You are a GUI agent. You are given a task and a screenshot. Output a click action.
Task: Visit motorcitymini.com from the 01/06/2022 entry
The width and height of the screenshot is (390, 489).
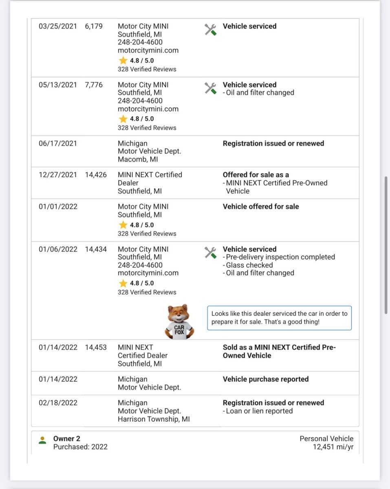[148, 273]
